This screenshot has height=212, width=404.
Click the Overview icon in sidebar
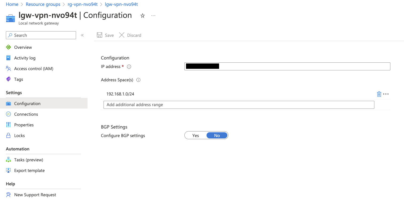coord(9,47)
